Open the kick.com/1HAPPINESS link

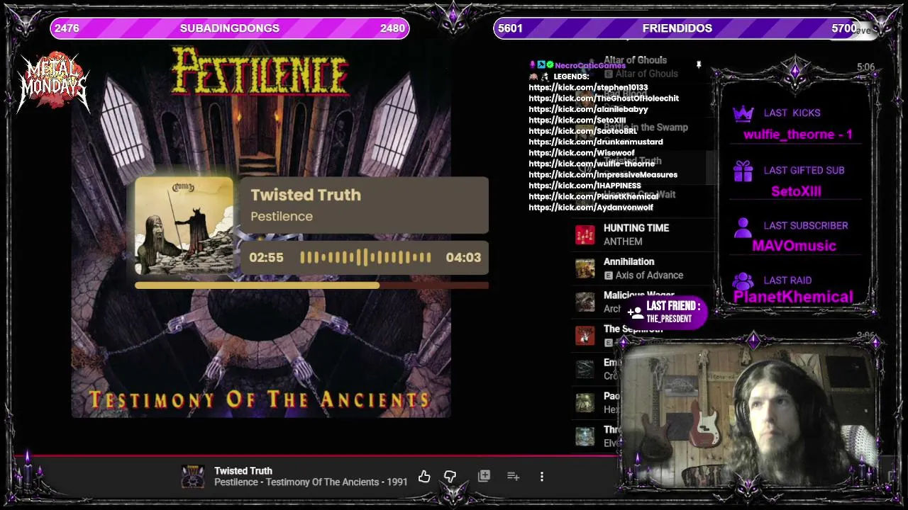pyautogui.click(x=585, y=186)
